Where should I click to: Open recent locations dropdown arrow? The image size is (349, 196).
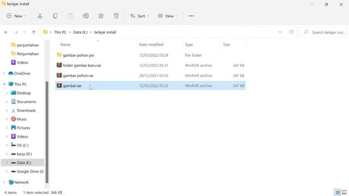25,32
